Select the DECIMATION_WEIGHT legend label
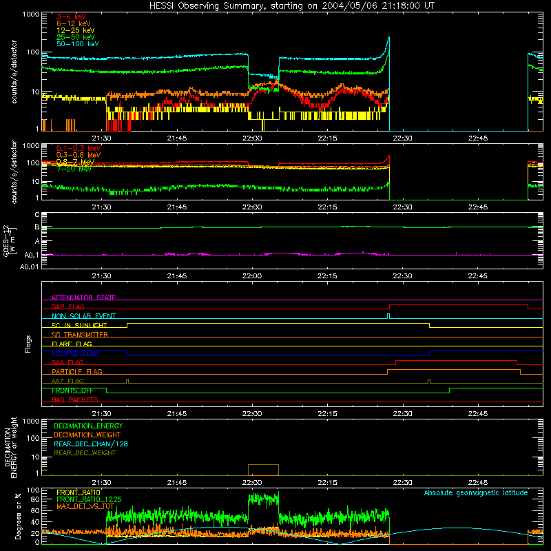The image size is (551, 551). click(x=87, y=435)
